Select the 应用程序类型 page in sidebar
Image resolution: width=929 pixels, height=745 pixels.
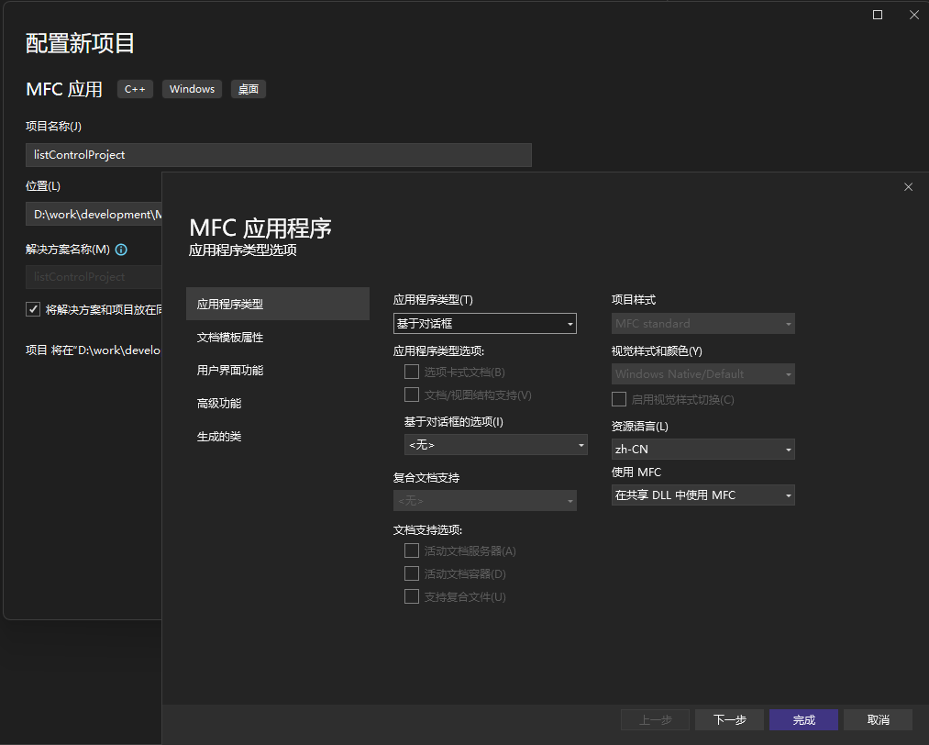pos(277,304)
